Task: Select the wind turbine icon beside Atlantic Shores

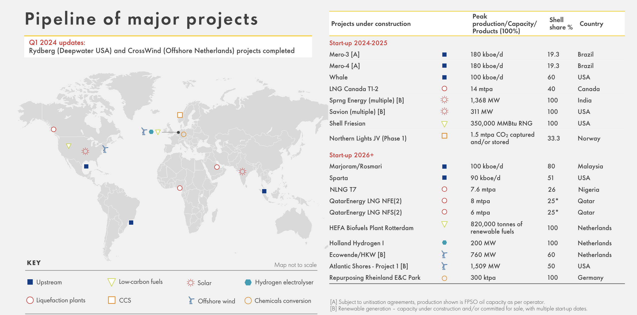Action: [444, 266]
